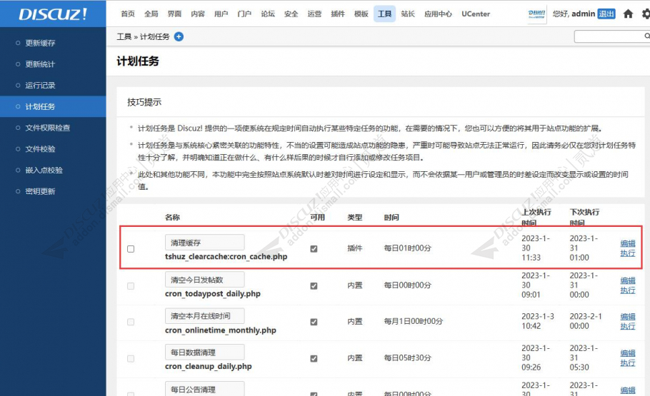Click the filename cron_onlinetime_monthly.php
This screenshot has width=650, height=396.
[x=221, y=330]
